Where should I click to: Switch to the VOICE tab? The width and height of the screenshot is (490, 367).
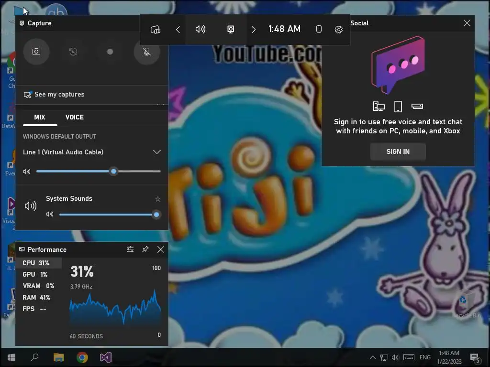(74, 118)
